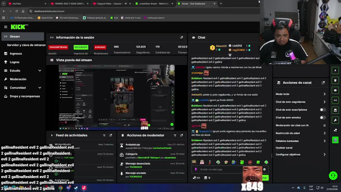This screenshot has height=192, width=341.
Task: Open the browser tab search dropdown
Action: [3, 4]
